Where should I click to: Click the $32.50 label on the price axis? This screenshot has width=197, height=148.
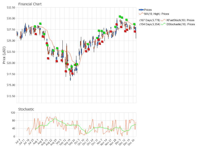11,8
